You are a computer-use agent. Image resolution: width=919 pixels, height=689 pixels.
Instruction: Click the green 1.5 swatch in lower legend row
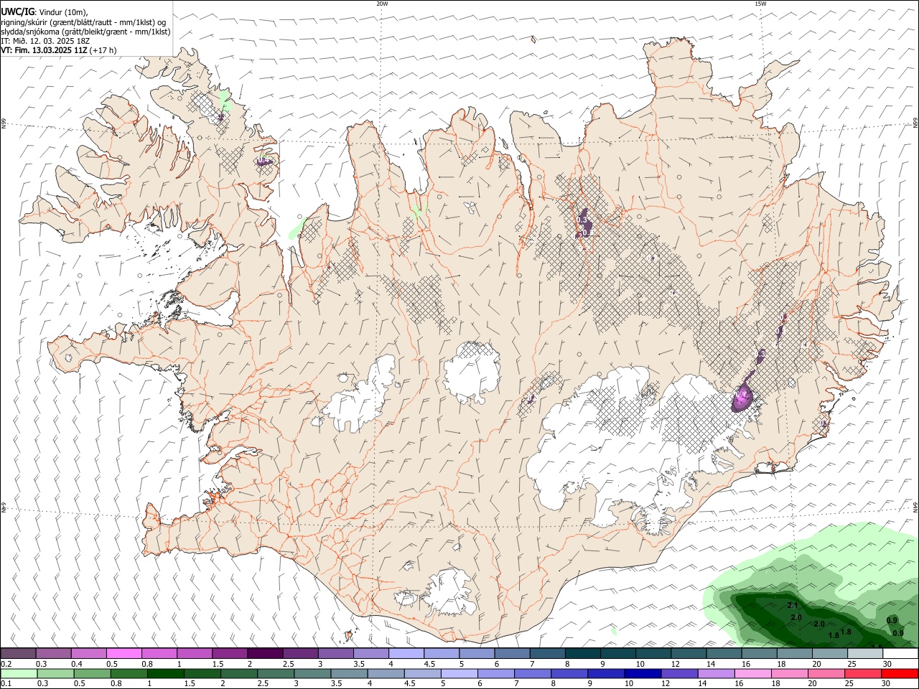point(202,674)
